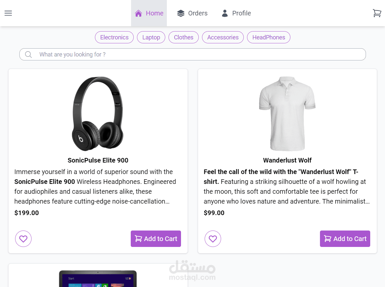Open the hamburger navigation menu
Screen dimensions: 385x287
pyautogui.click(x=8, y=13)
